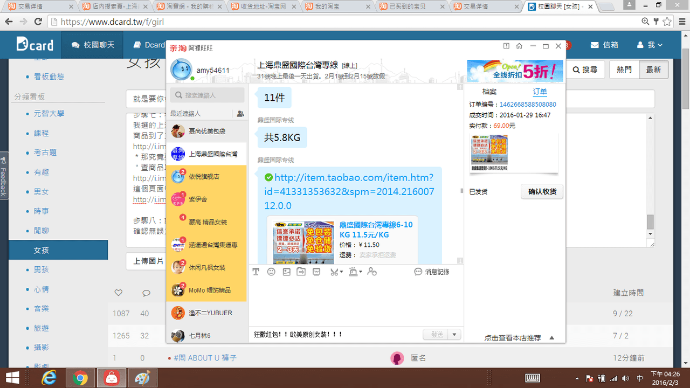Click the add group contacts icon

[x=240, y=114]
